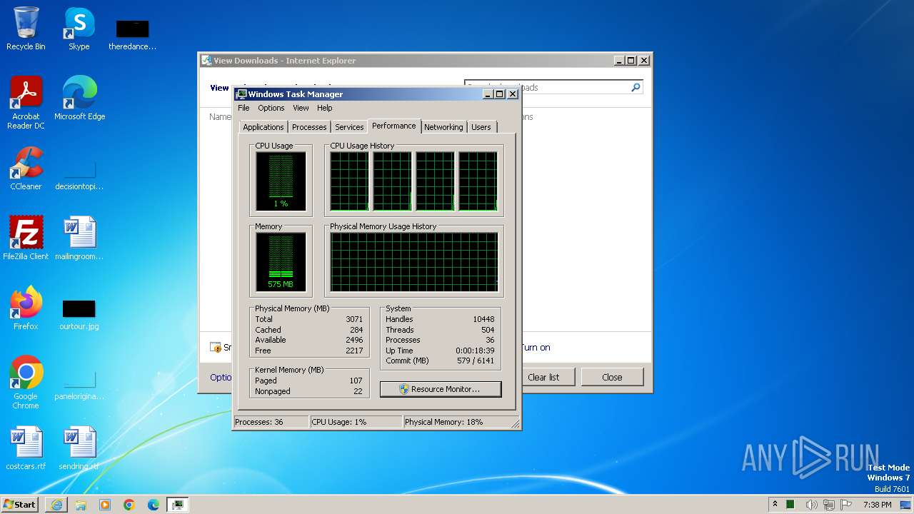The width and height of the screenshot is (914, 514).
Task: Switch to the Users tab
Action: [x=481, y=127]
